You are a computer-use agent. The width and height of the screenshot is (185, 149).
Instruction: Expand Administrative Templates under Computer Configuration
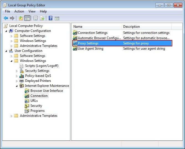tap(11, 46)
